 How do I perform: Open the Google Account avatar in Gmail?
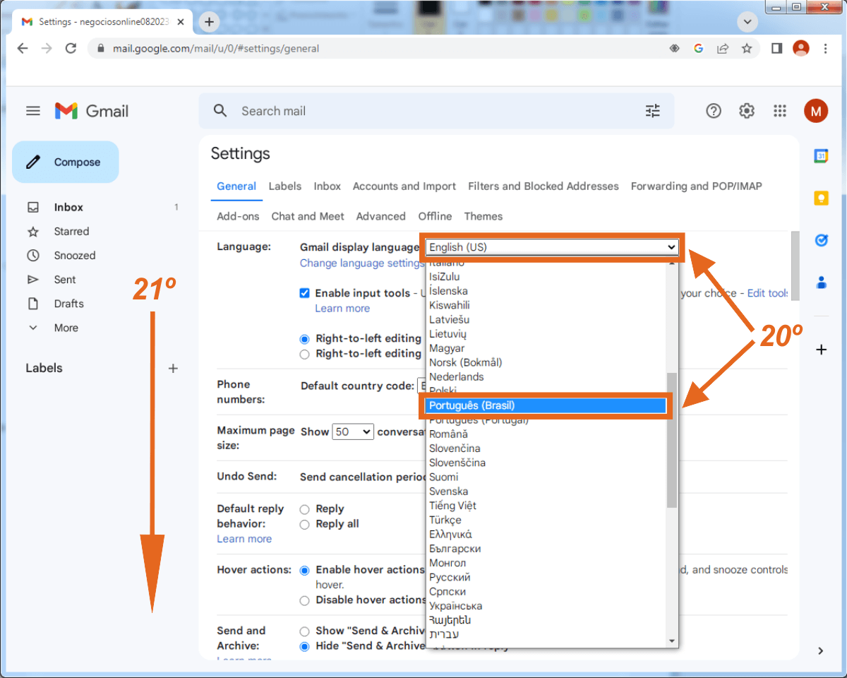click(x=816, y=111)
